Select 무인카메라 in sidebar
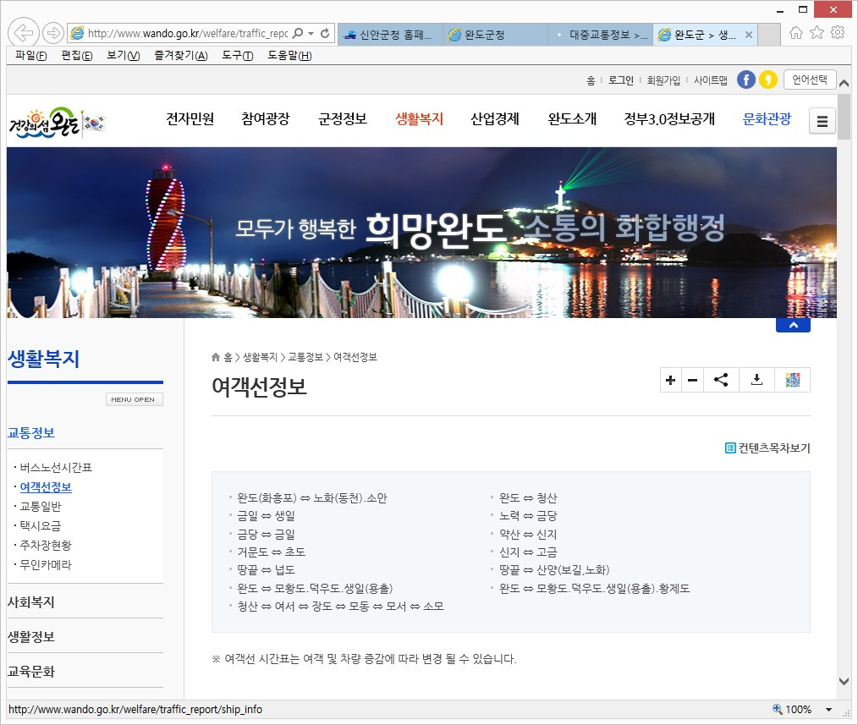This screenshot has width=858, height=725. (x=46, y=564)
